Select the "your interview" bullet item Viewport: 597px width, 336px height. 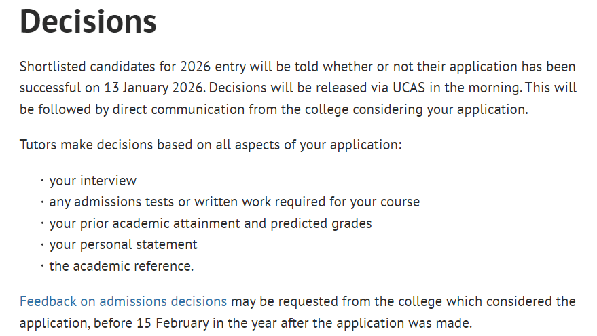click(x=92, y=181)
